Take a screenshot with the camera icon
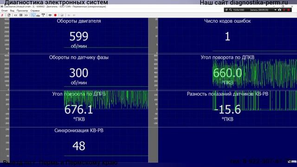 coord(279,10)
